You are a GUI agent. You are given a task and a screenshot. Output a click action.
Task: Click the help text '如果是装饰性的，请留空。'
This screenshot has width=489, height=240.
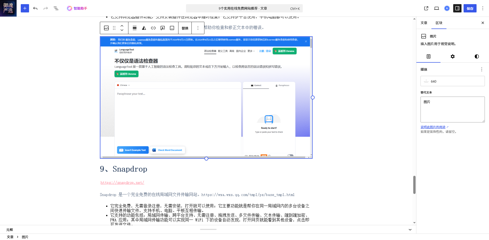439,132
